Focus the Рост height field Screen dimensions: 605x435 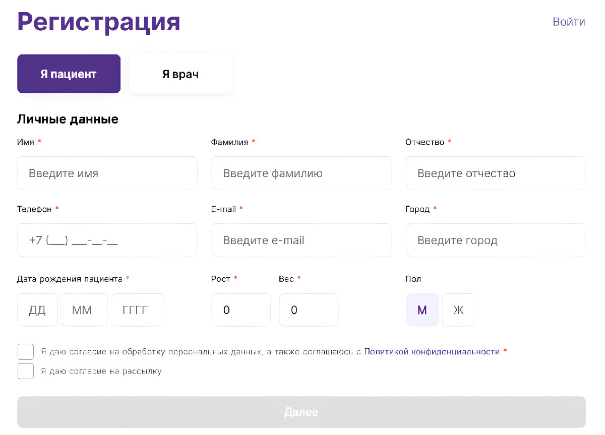coord(240,309)
